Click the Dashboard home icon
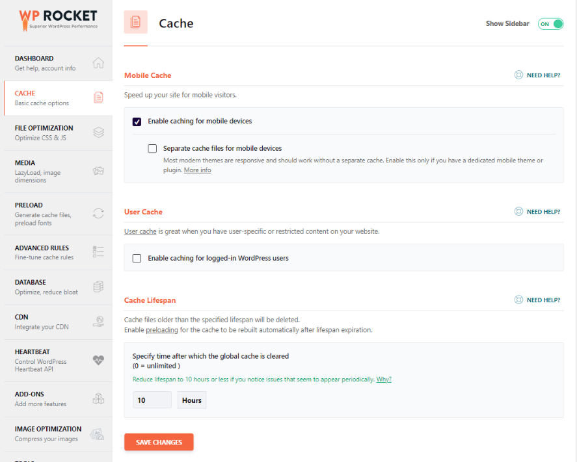Screen dimensions: 577x462 (x=98, y=63)
